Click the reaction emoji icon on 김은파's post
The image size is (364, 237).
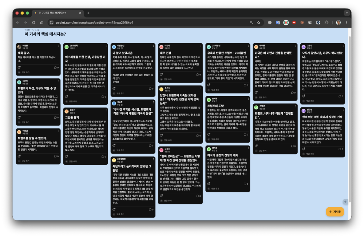coord(19,117)
